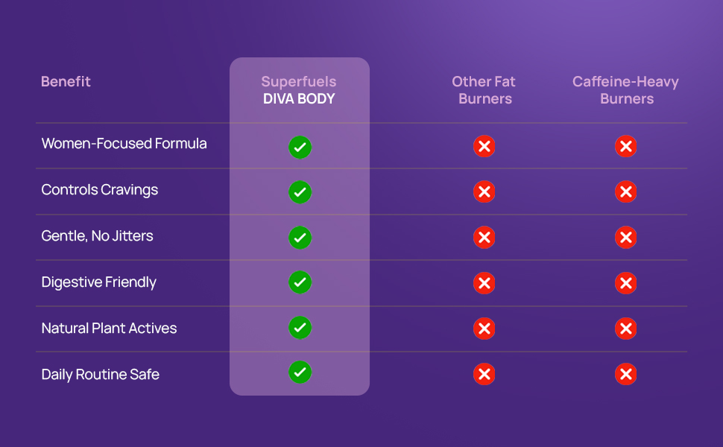
Task: Click Caffeine-Heavy red X for Women-Focused Formula
Action: [625, 146]
